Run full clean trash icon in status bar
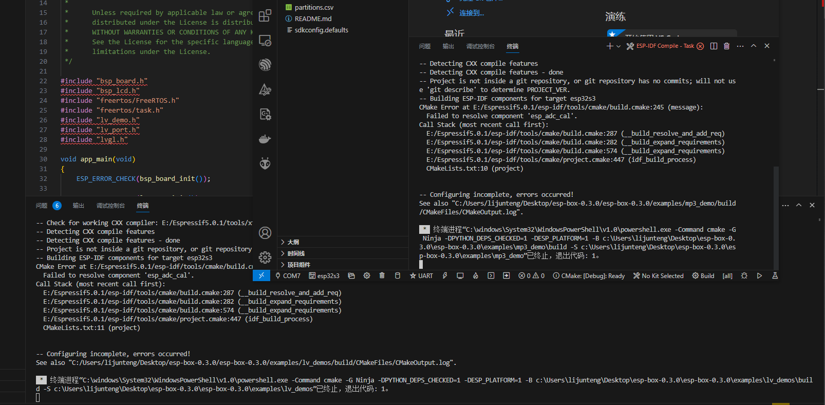Screen dimensions: 825x405 pos(382,276)
